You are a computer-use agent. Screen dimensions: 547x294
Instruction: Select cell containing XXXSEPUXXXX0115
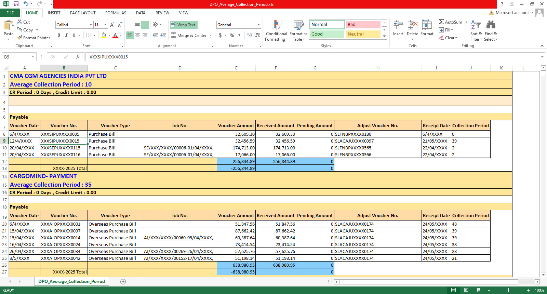[64, 148]
